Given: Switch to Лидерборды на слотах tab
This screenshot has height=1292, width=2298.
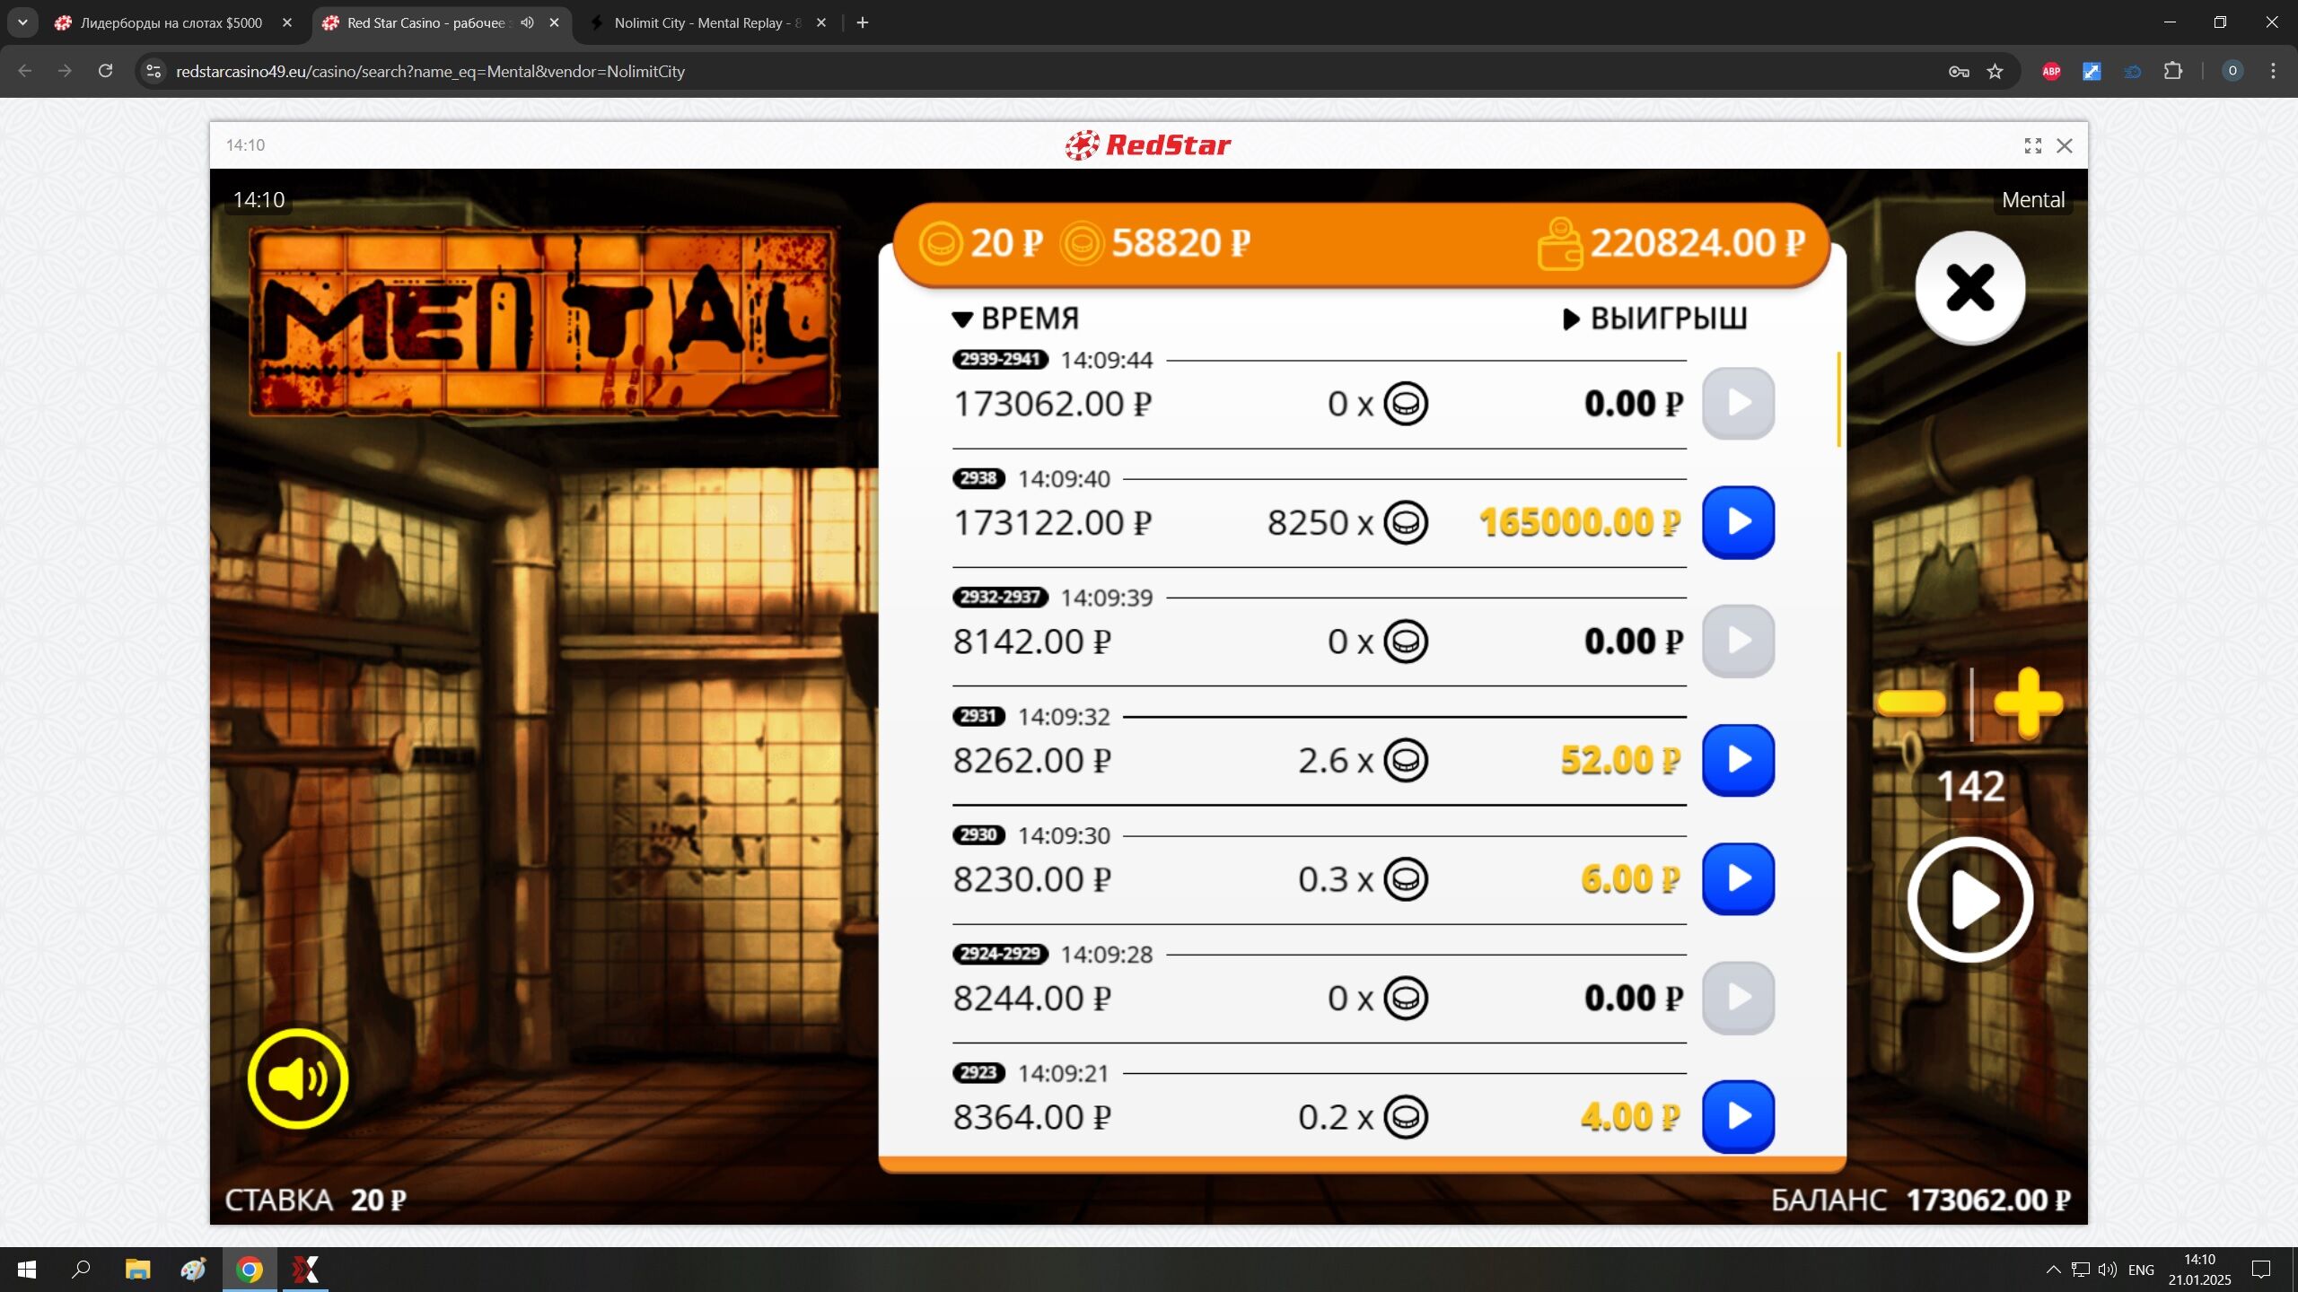Looking at the screenshot, I should point(171,22).
